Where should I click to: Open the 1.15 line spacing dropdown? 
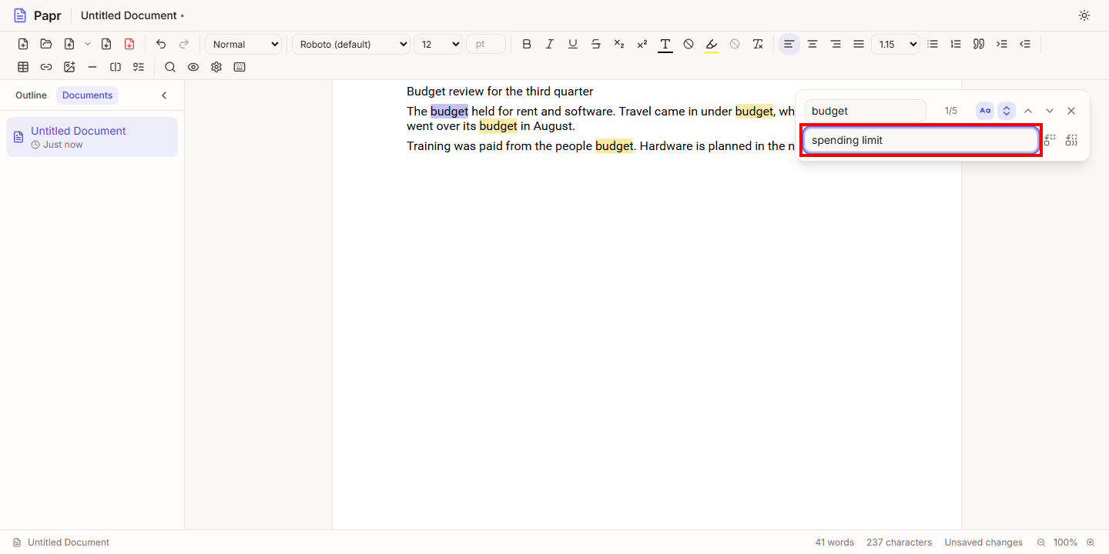(x=896, y=44)
